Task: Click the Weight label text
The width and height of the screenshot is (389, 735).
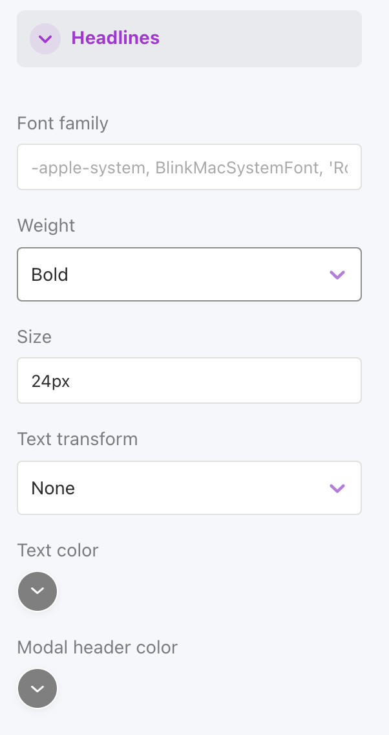Action: coord(46,226)
